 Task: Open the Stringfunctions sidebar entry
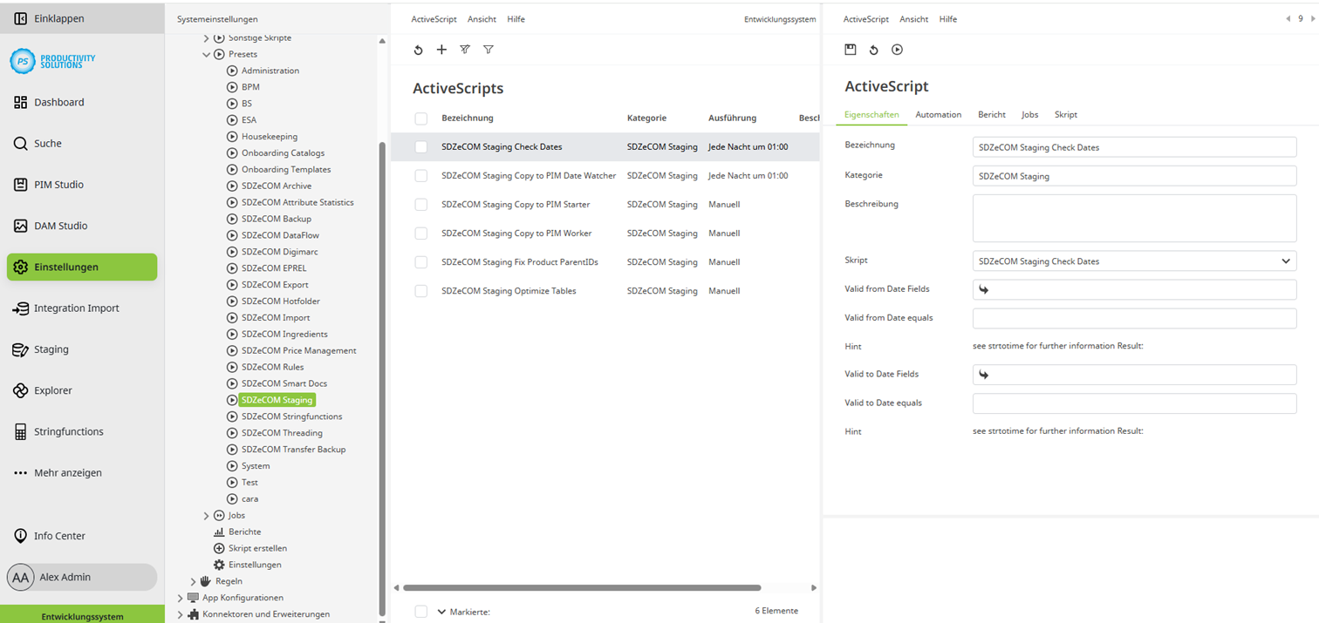[x=67, y=431]
